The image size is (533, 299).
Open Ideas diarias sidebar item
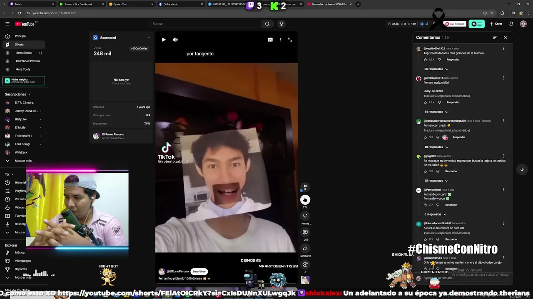(x=24, y=53)
